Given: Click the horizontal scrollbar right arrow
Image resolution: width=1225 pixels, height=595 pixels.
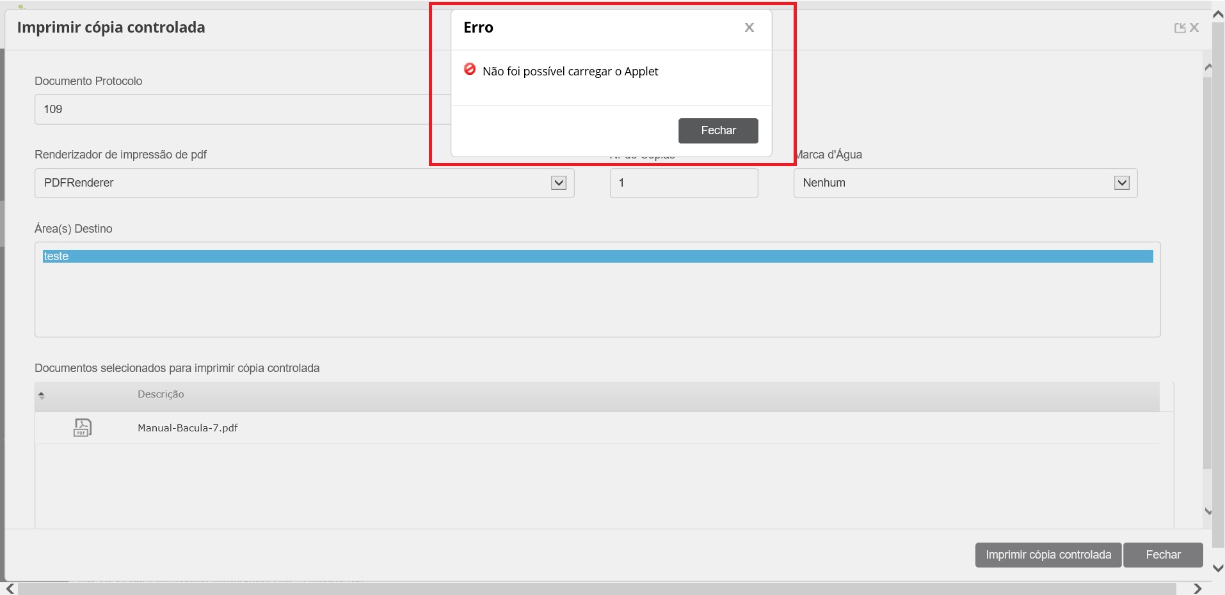Looking at the screenshot, I should (x=1197, y=589).
